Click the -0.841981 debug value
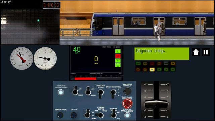The height and width of the screenshot is (121, 215). 6,2
